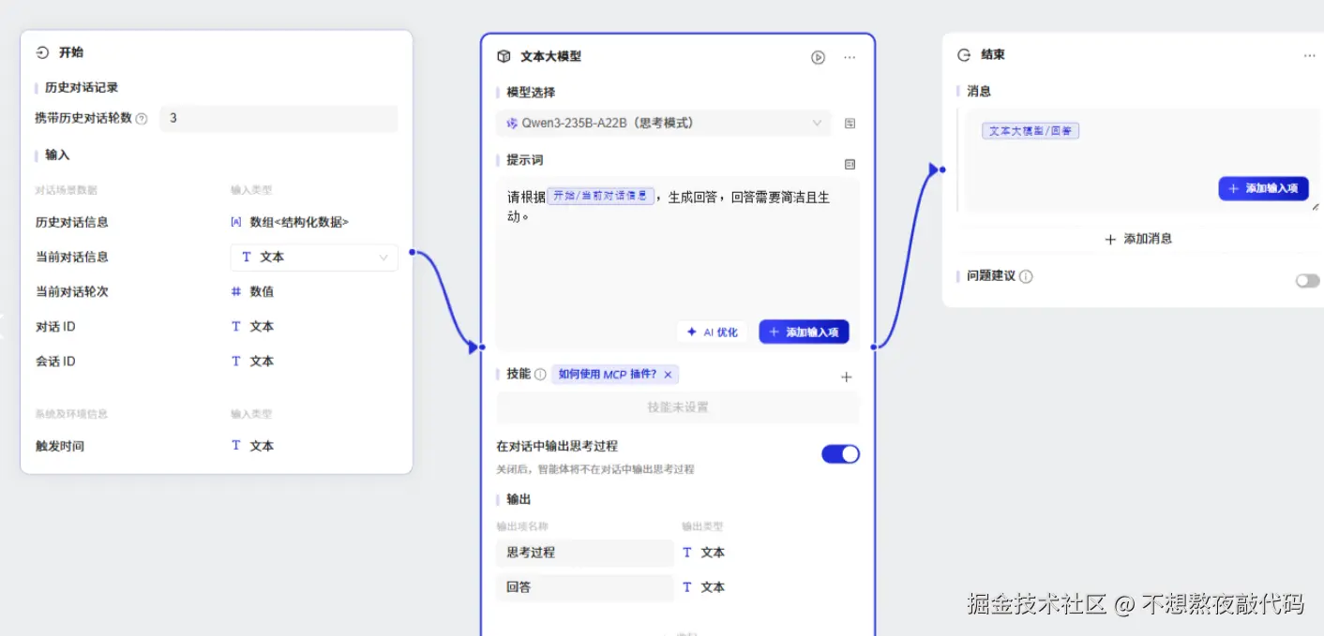Click info icon next to 问题建议
1324x636 pixels.
(x=1026, y=277)
